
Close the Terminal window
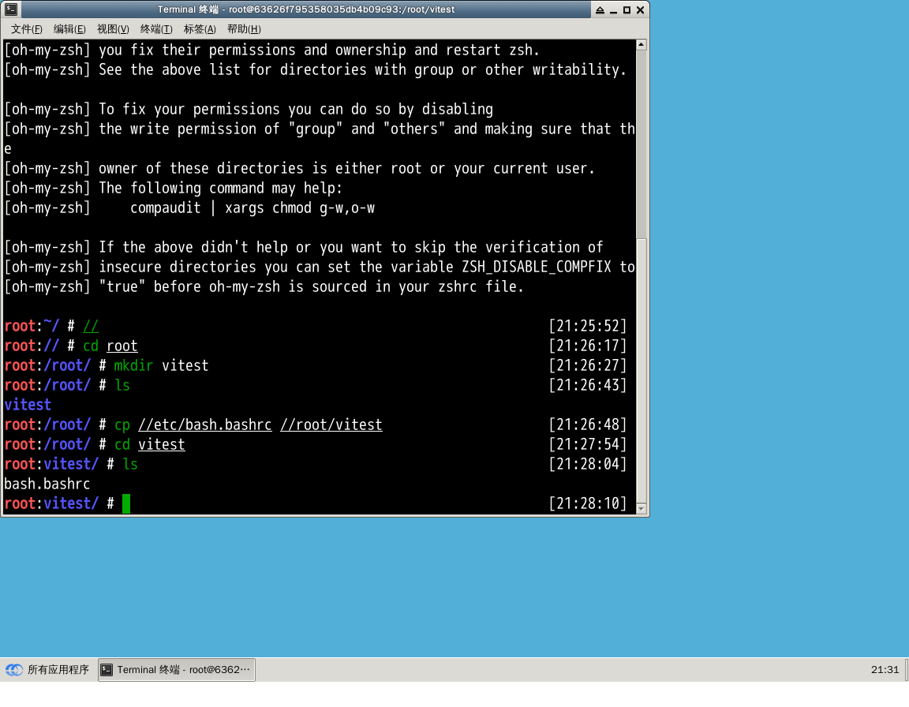[640, 9]
